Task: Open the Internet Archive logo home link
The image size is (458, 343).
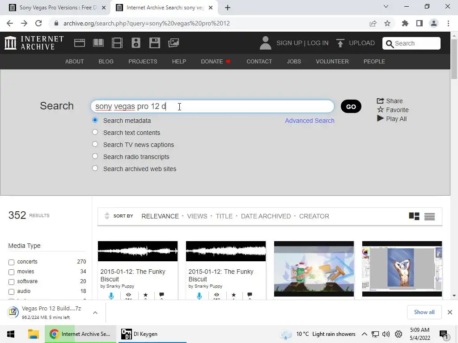Action: pyautogui.click(x=34, y=43)
